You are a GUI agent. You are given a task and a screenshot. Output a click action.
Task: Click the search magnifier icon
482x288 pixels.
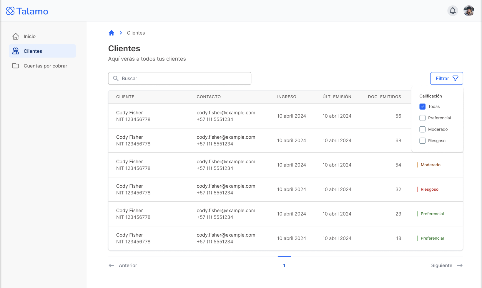tap(116, 78)
